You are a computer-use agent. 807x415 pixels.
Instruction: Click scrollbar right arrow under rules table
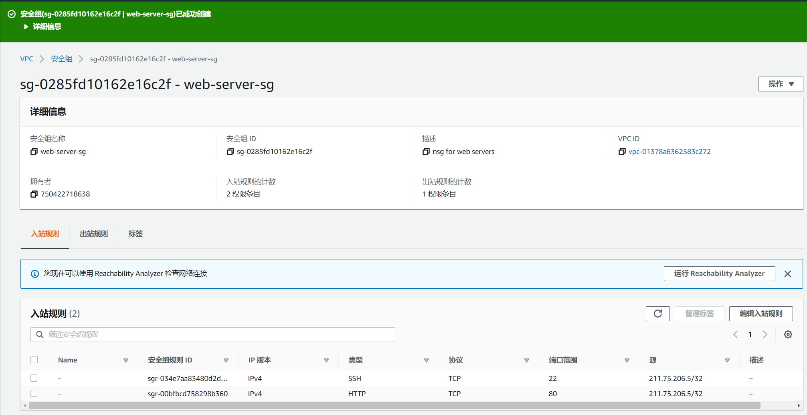pos(798,405)
